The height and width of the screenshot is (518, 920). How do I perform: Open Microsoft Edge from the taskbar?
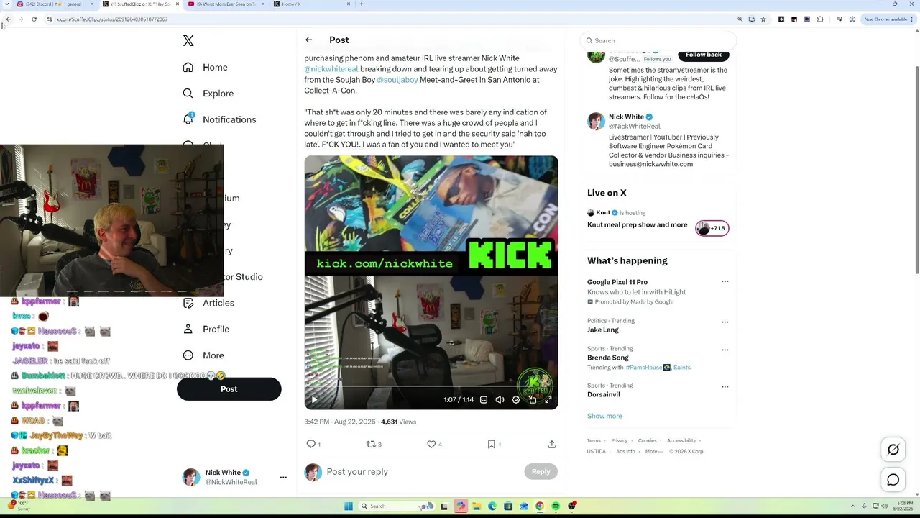tap(492, 506)
